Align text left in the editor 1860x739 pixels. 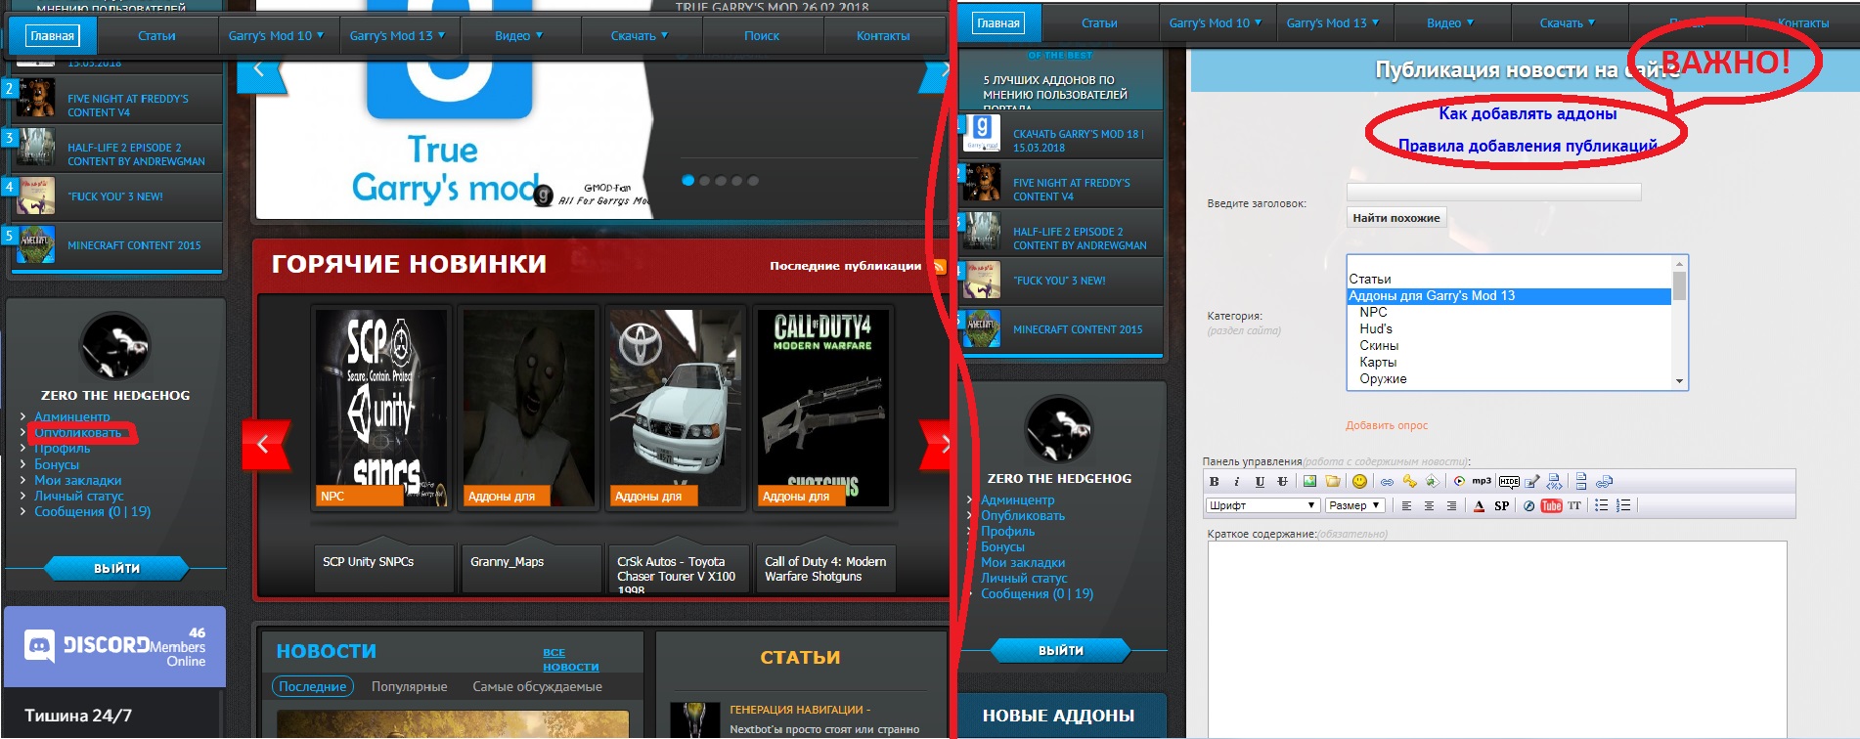1406,505
